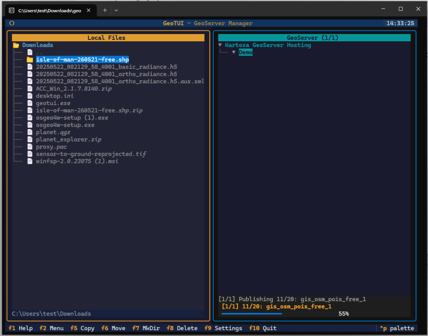Screen dimensions: 428x336
Task: Click the 14:33:25 clock in header
Action: click(400, 23)
